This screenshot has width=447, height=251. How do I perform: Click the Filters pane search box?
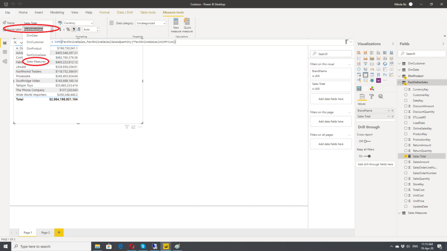[x=331, y=54]
